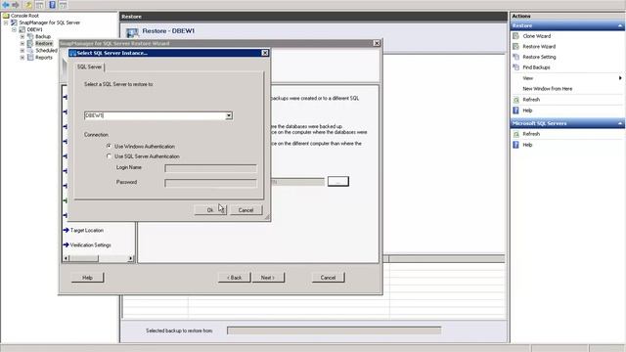Screen dimensions: 626x352
Task: Click the browse ellipsis button in wizard
Action: (x=338, y=182)
